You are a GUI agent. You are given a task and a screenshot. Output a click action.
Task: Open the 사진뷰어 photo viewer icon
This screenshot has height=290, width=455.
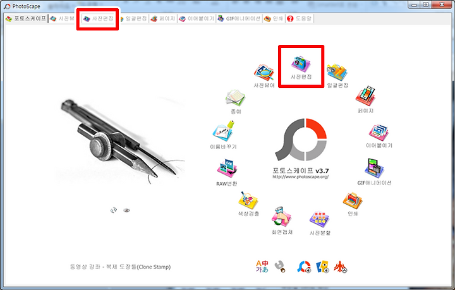(264, 76)
